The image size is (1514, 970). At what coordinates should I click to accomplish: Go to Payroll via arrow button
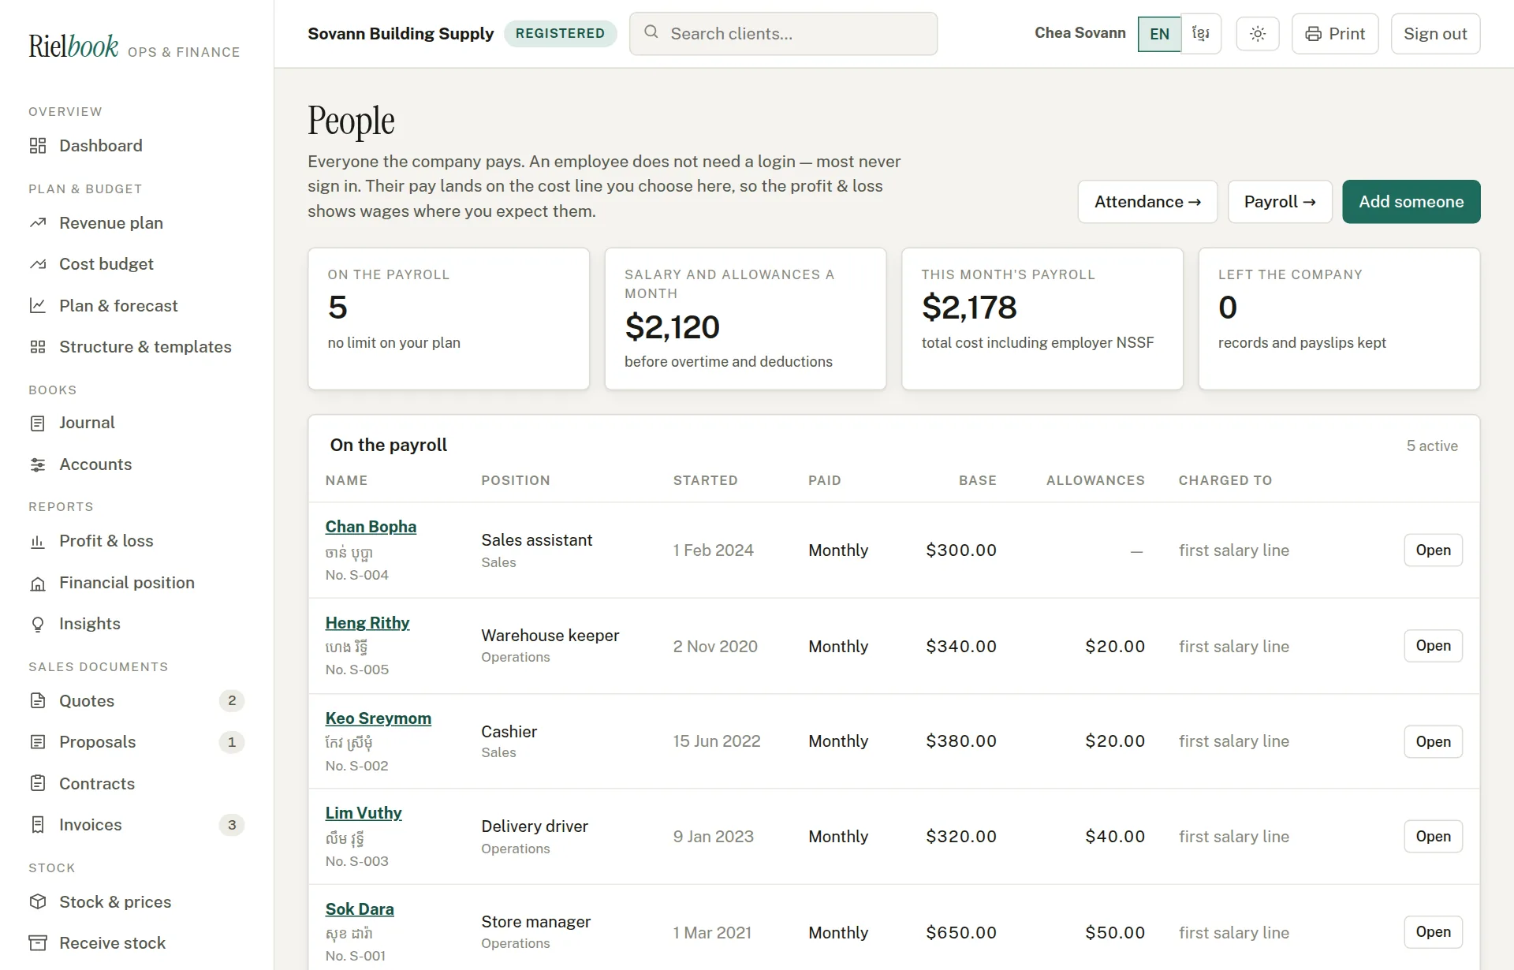point(1280,202)
